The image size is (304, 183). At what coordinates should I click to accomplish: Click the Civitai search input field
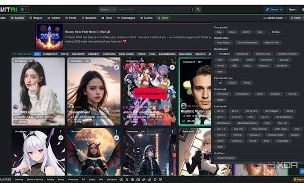coord(154,9)
